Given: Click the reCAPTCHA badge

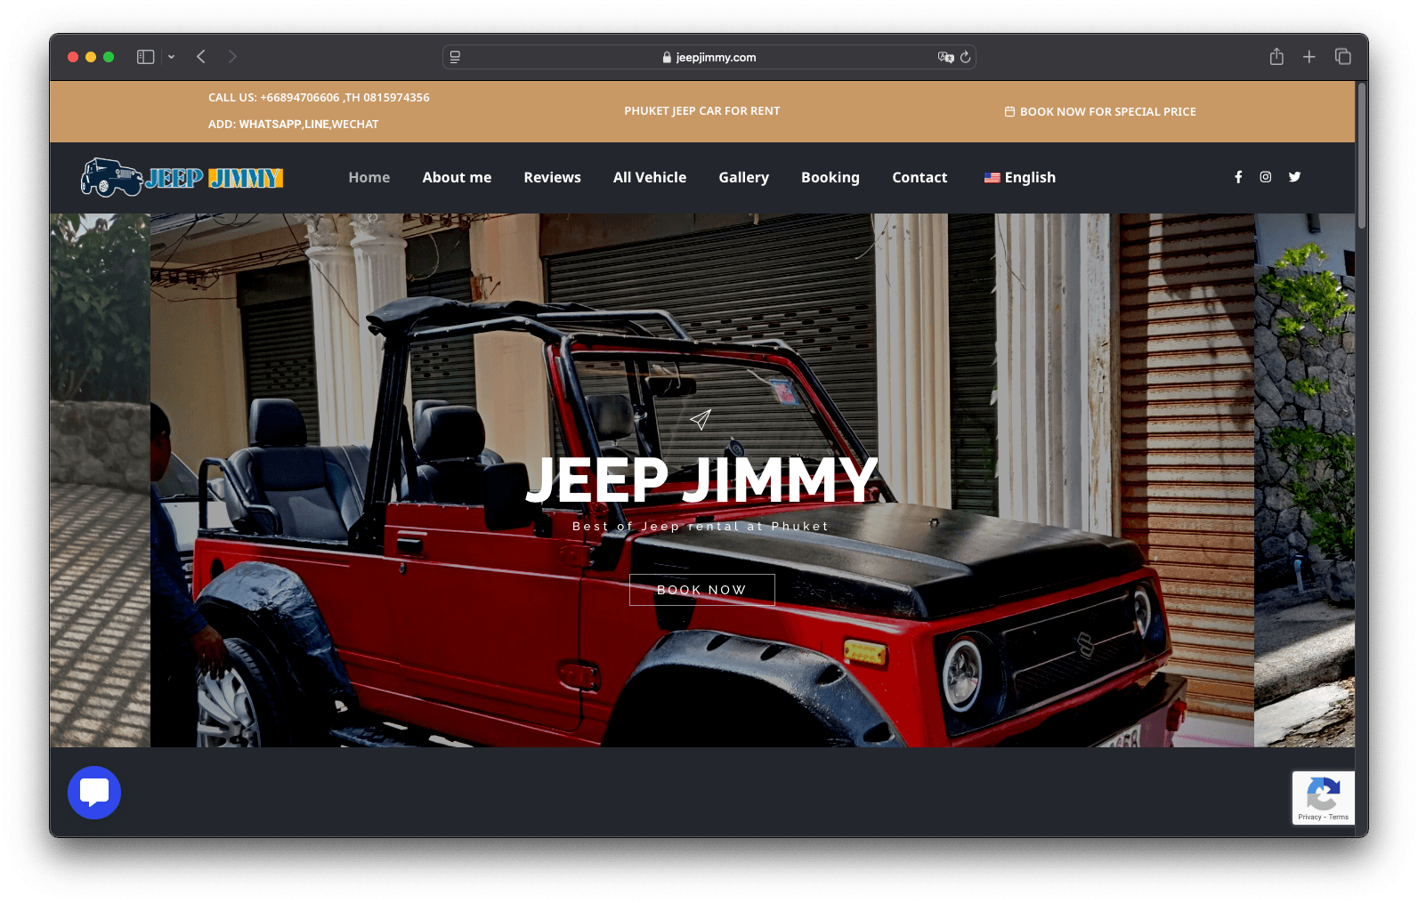Looking at the screenshot, I should pos(1324,798).
